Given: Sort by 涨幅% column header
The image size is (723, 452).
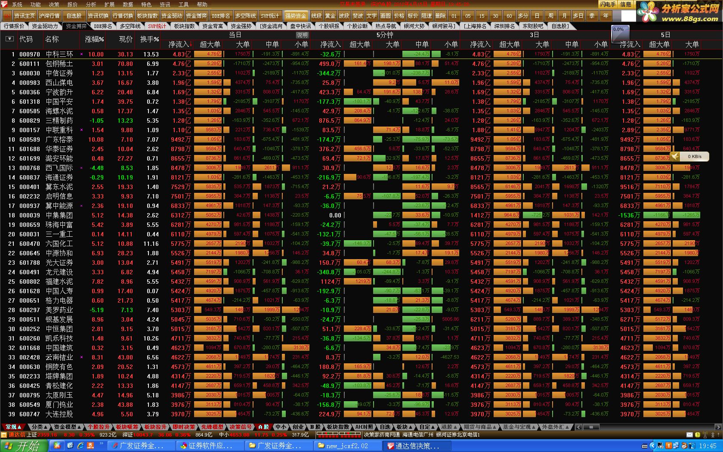Looking at the screenshot, I should coord(94,39).
